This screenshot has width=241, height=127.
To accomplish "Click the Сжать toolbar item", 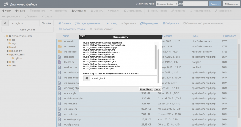I will click(x=47, y=16).
